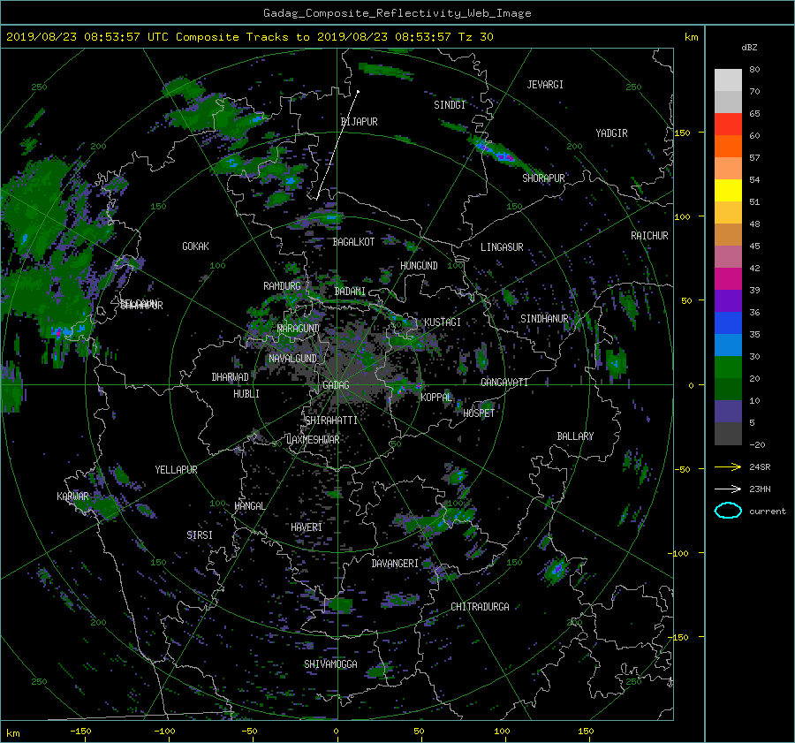This screenshot has height=743, width=795.
Task: Select the magenta 42 dBZ legend swatch
Action: point(728,278)
